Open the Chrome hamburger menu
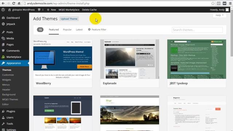Image resolution: width=233 pixels, height=131 pixels. click(230, 3)
